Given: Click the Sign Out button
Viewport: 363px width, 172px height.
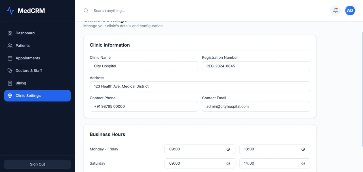Looking at the screenshot, I should pyautogui.click(x=37, y=164).
